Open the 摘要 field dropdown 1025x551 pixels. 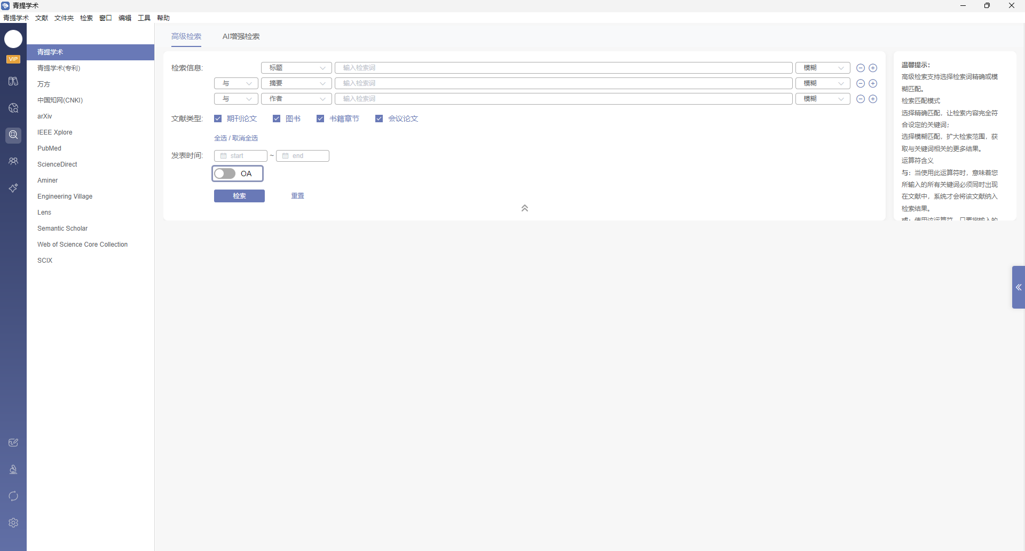[x=296, y=83]
